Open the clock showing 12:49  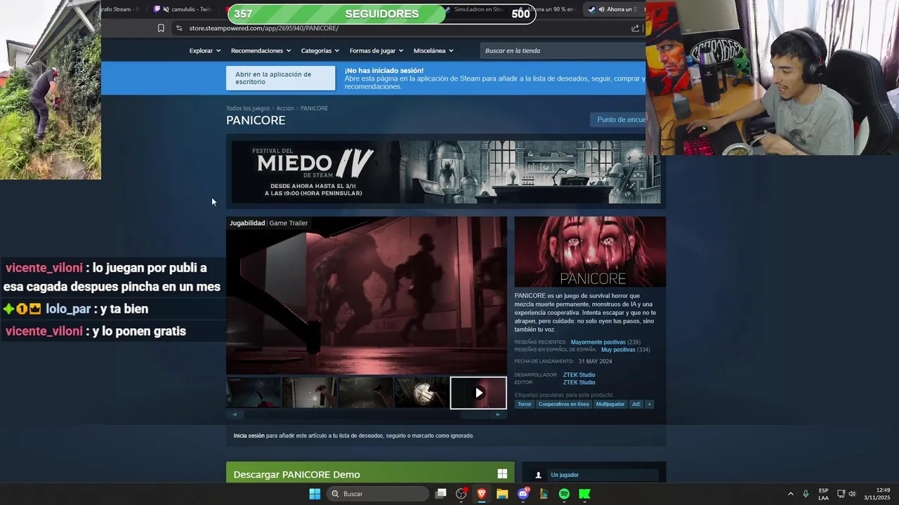click(x=877, y=494)
